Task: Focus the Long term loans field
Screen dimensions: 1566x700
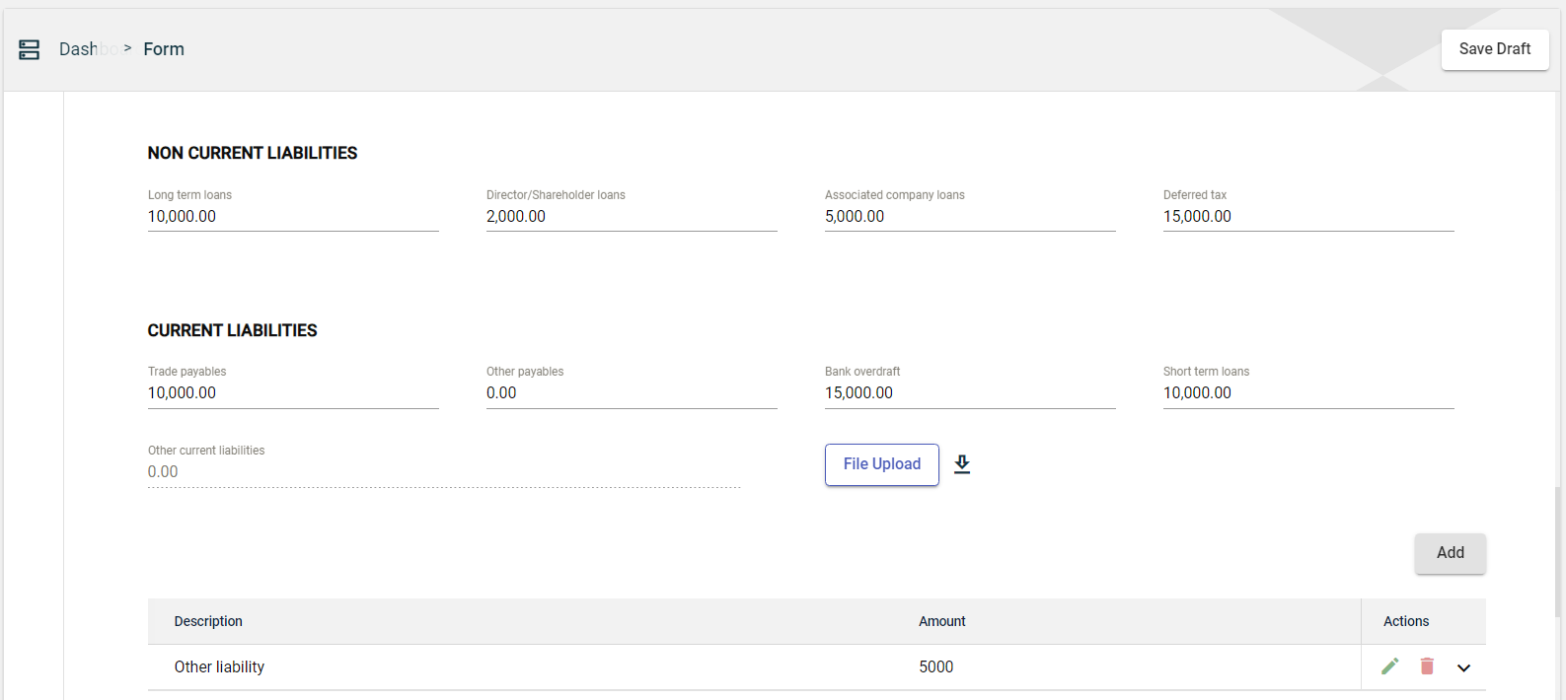Action: click(292, 217)
